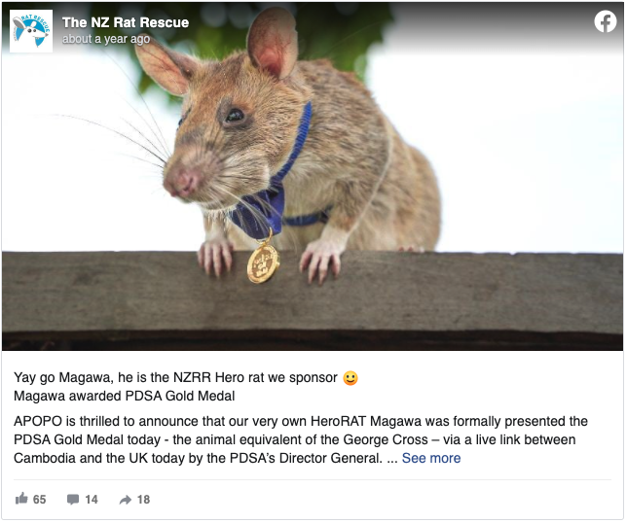Screen dimensions: 627x523
Task: View the 18 shares count
Action: tap(143, 500)
